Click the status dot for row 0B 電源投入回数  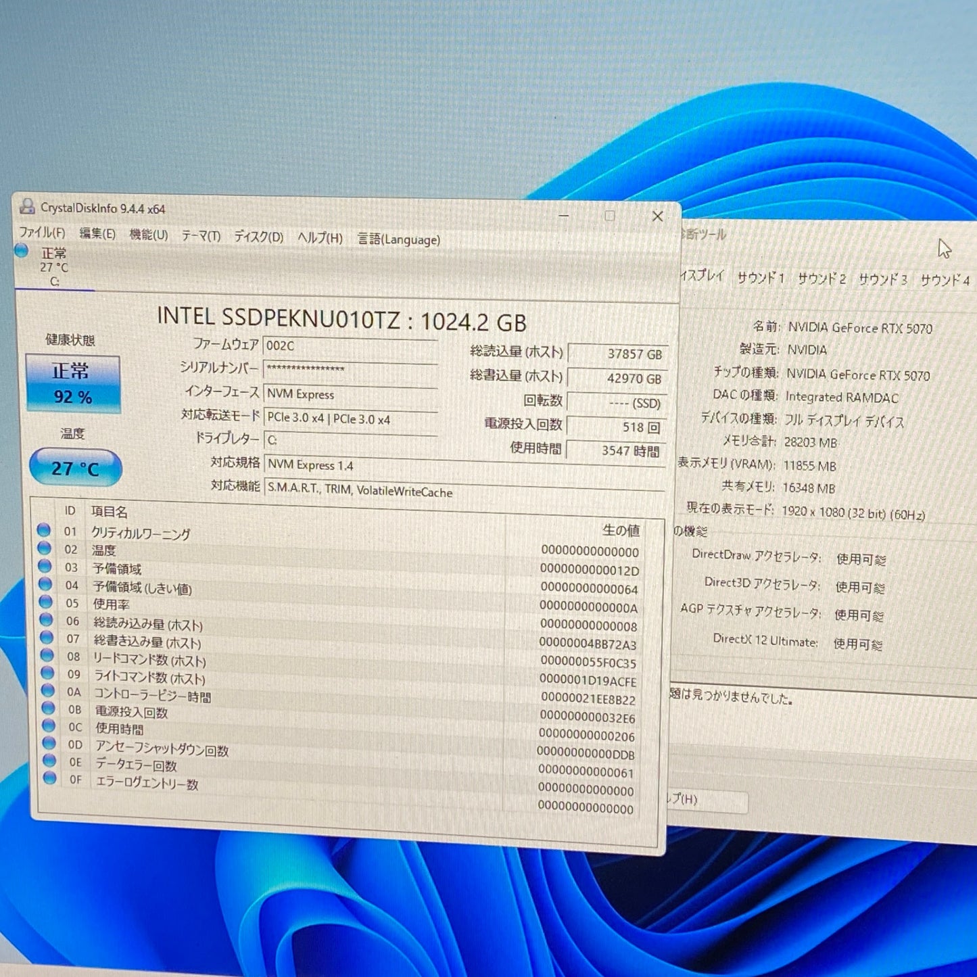pyautogui.click(x=49, y=708)
